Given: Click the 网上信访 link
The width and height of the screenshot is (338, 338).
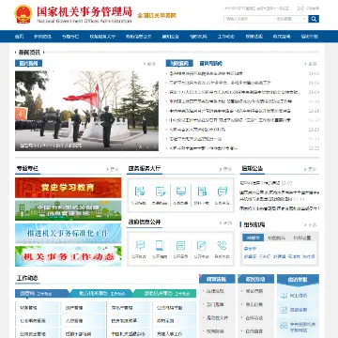Looking at the screenshot, I should tap(299, 296).
